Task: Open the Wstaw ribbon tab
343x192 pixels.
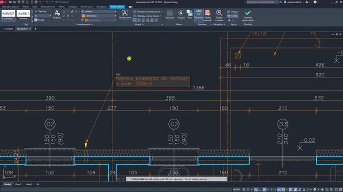Action: (25, 7)
